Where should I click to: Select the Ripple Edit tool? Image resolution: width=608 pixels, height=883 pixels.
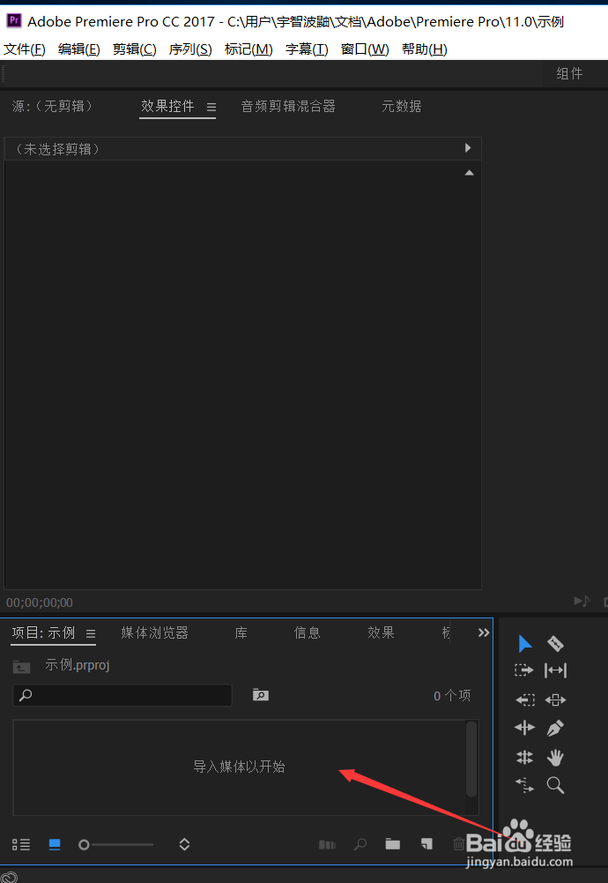tap(524, 728)
